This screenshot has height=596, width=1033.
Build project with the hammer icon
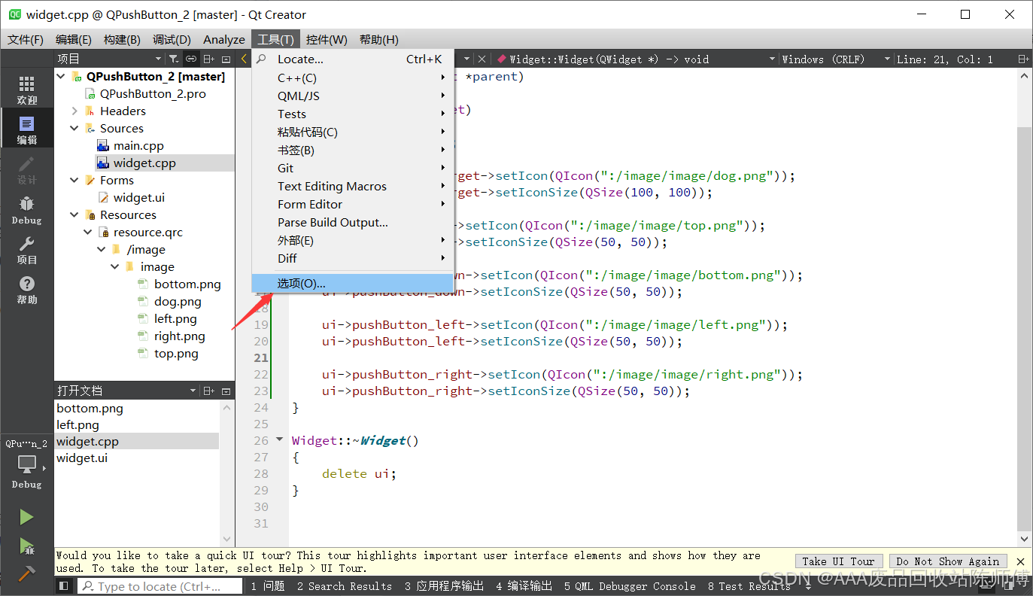pyautogui.click(x=26, y=573)
